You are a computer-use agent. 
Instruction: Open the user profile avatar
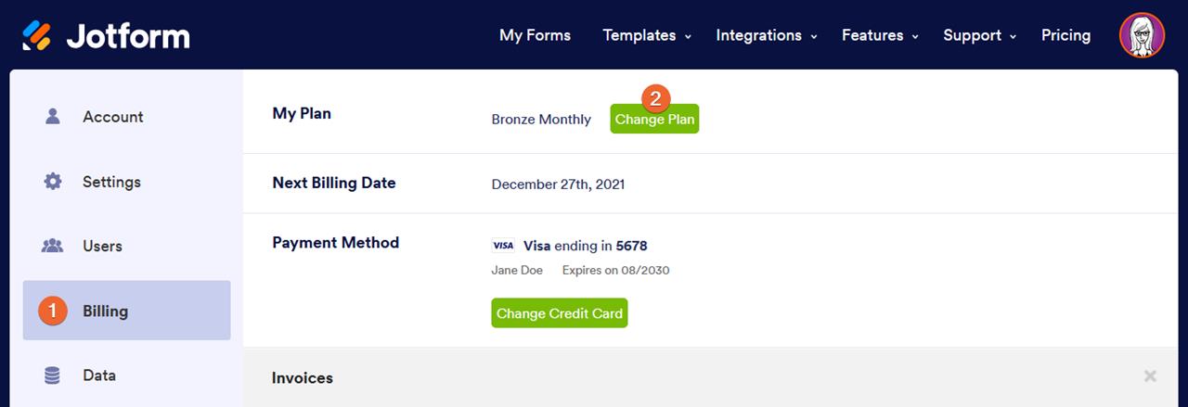pos(1142,35)
